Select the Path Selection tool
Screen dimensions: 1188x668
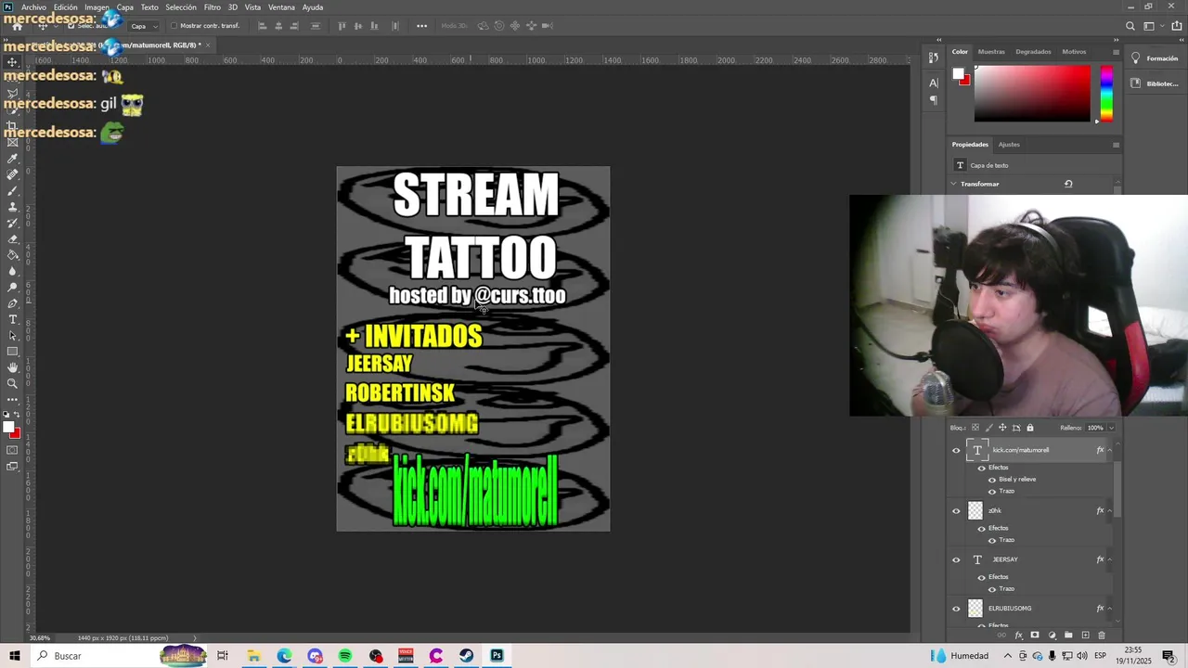tap(12, 335)
